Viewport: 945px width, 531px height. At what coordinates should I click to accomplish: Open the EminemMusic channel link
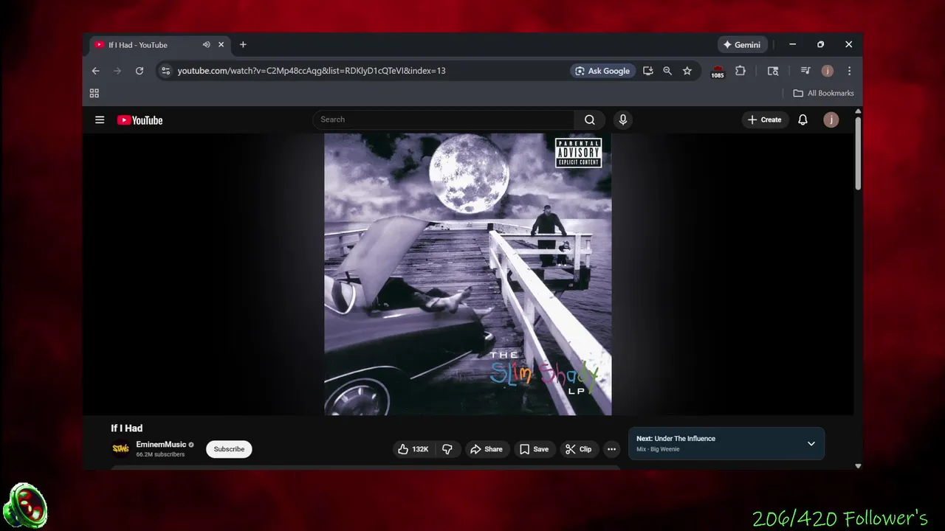[161, 445]
